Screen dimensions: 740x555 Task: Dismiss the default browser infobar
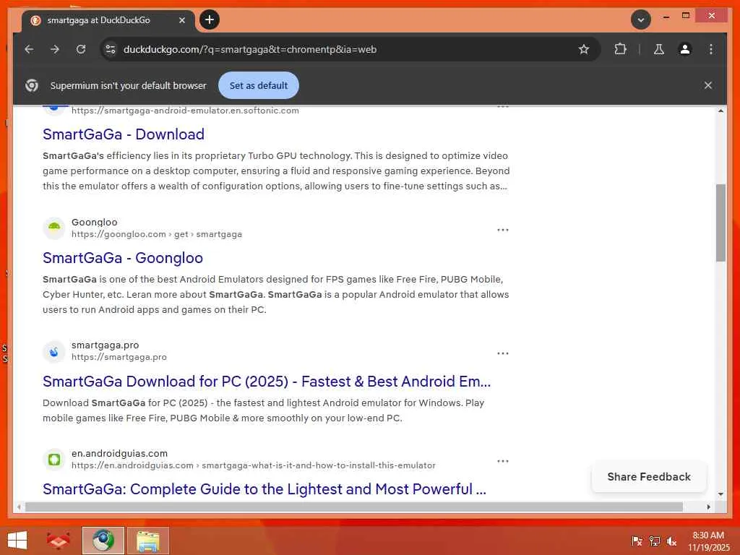click(x=708, y=85)
